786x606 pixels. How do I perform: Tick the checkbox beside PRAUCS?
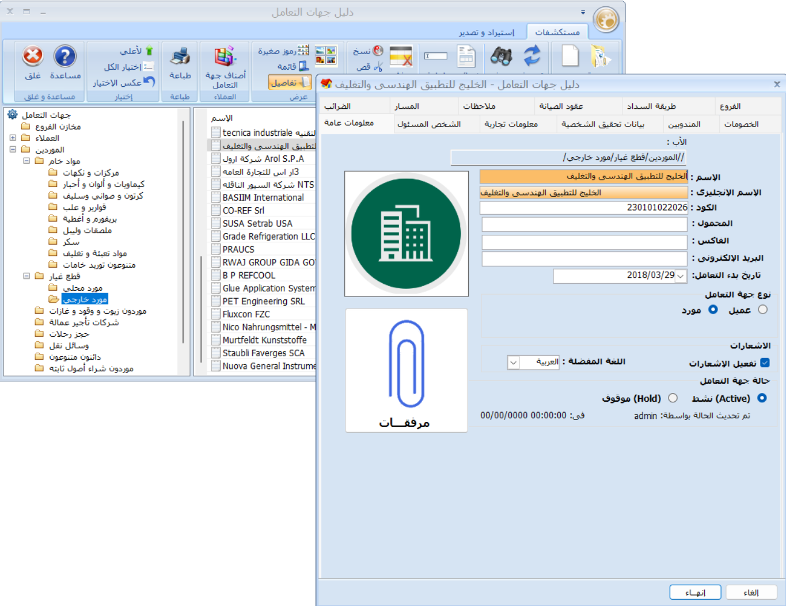pos(216,249)
